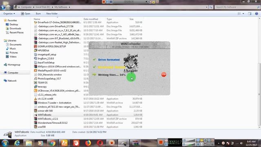Click Local Disk (D:) in breadcrumb

[43, 7]
